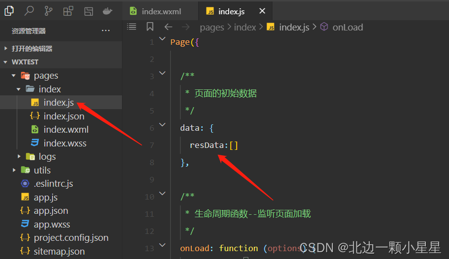Open the Source Control icon

(48, 11)
